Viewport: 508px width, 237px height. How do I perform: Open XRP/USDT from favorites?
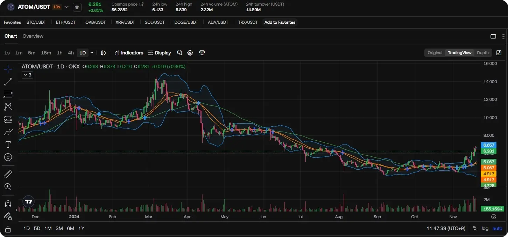(x=125, y=22)
